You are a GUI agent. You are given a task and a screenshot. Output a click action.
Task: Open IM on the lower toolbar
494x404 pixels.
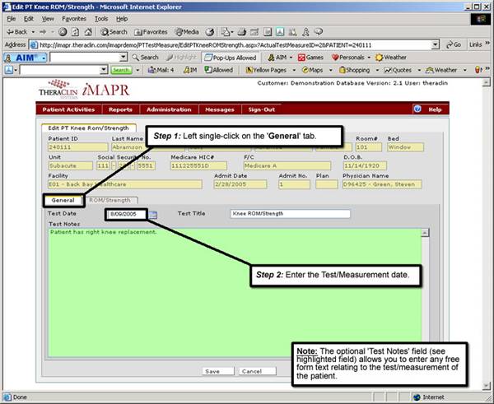point(190,70)
